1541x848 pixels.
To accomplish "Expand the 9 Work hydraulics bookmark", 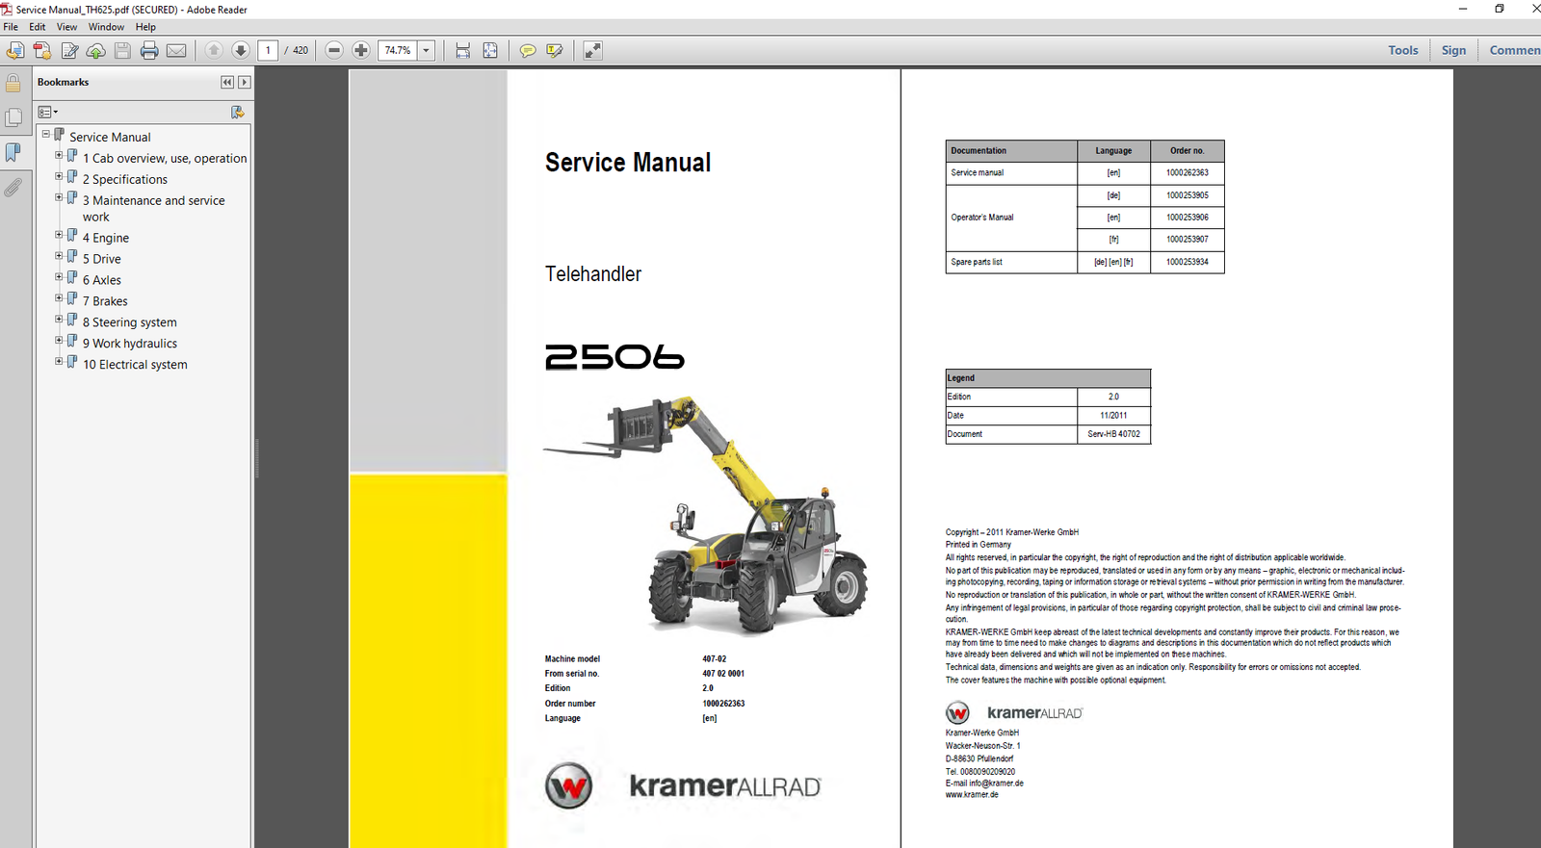I will [x=59, y=341].
